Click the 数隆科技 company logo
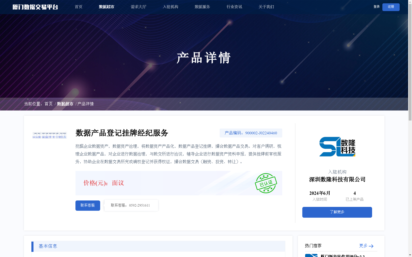This screenshot has height=257, width=412. pyautogui.click(x=337, y=146)
